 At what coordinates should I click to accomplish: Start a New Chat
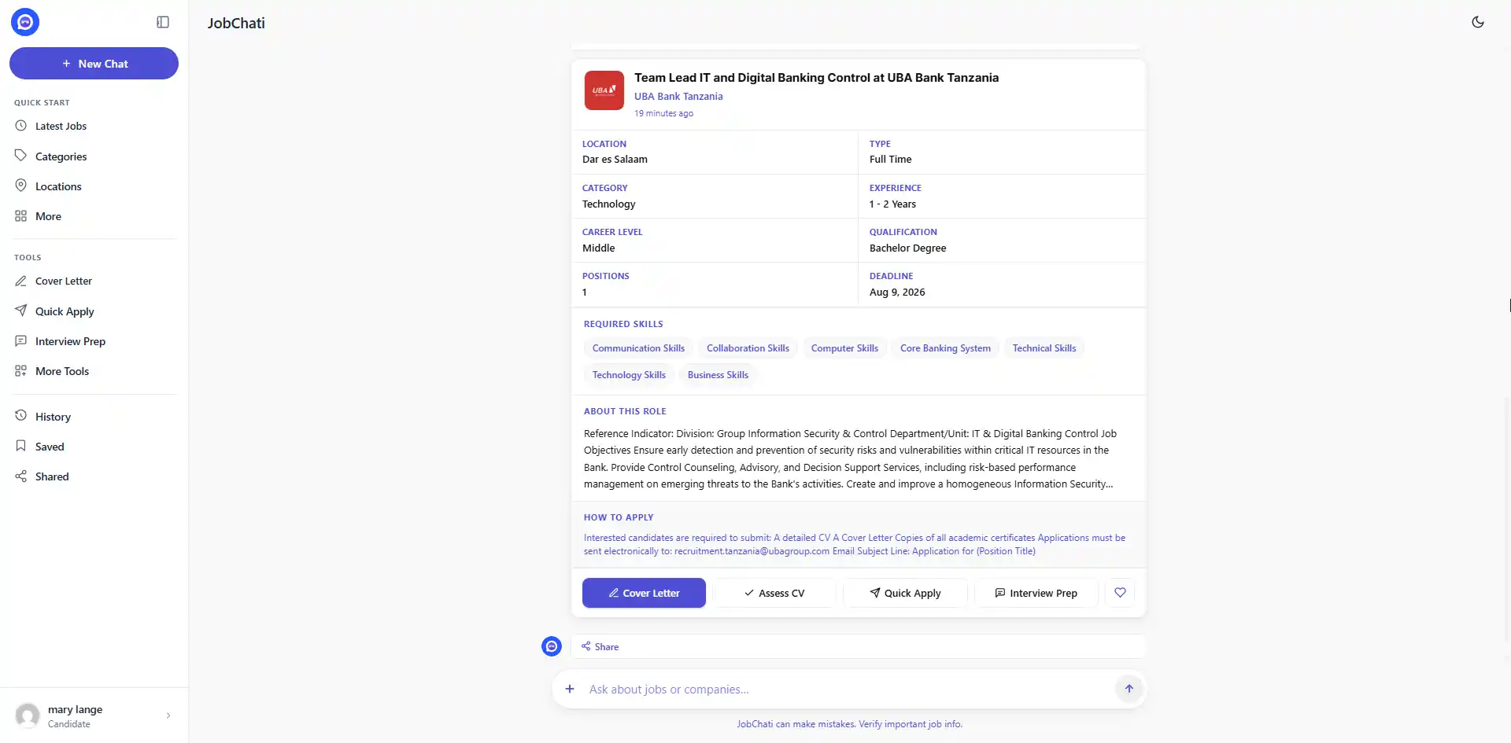[x=94, y=64]
